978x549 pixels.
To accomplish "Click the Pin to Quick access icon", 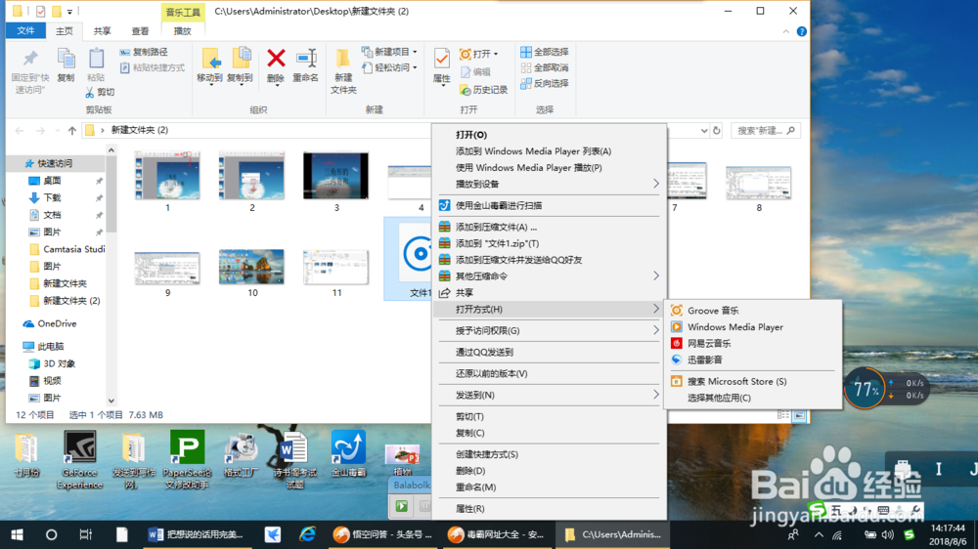I will (30, 59).
